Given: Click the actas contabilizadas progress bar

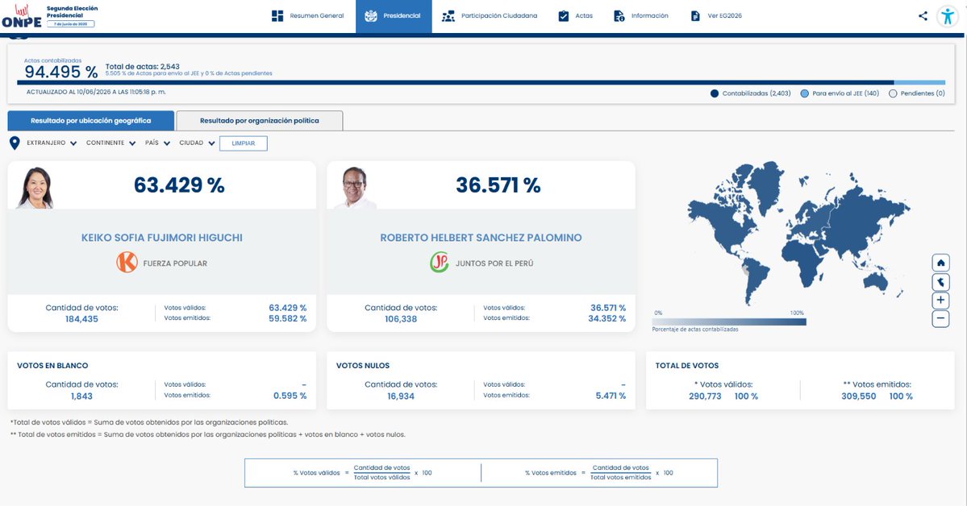Looking at the screenshot, I should coord(481,82).
